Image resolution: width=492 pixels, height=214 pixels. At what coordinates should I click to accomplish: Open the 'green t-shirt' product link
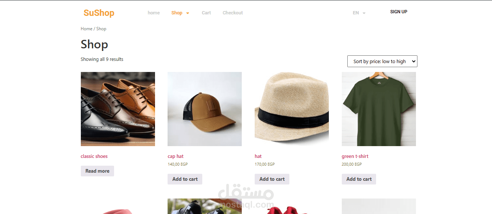355,156
